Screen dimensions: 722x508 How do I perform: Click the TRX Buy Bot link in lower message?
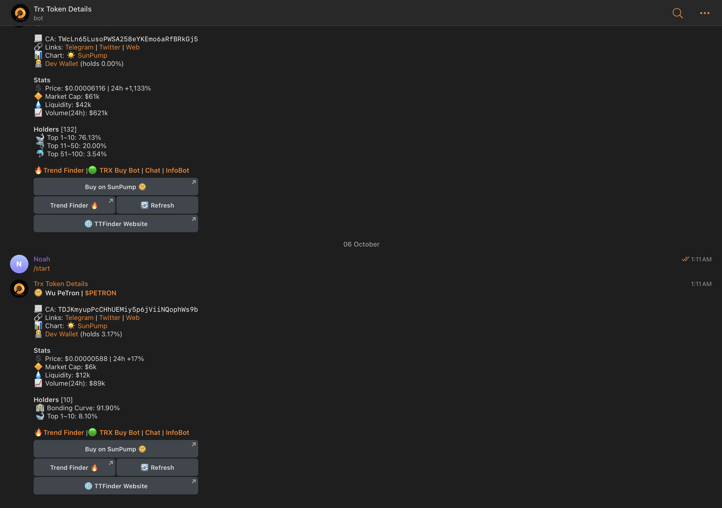click(119, 433)
